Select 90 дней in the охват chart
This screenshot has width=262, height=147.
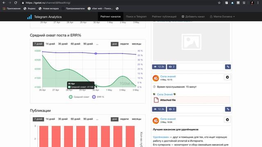[88, 44]
